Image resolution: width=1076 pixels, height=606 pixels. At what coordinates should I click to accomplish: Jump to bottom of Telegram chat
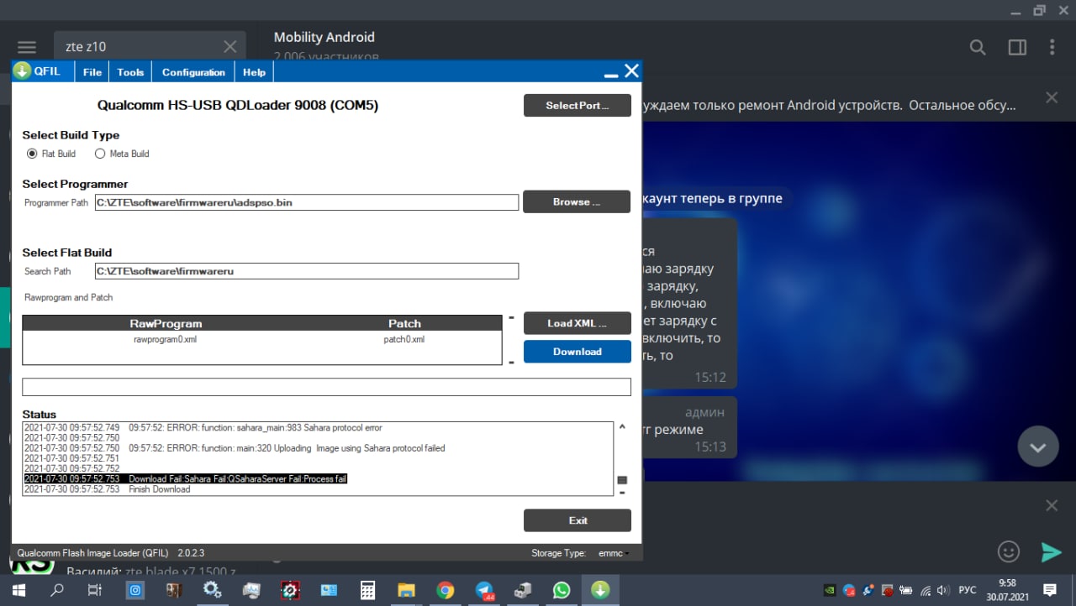[1037, 447]
